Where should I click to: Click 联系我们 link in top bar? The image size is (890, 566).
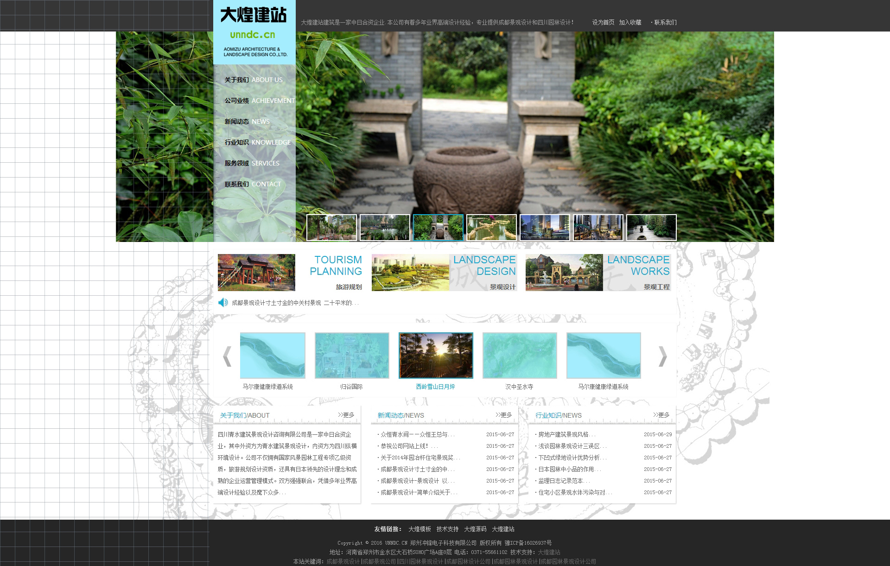click(665, 22)
